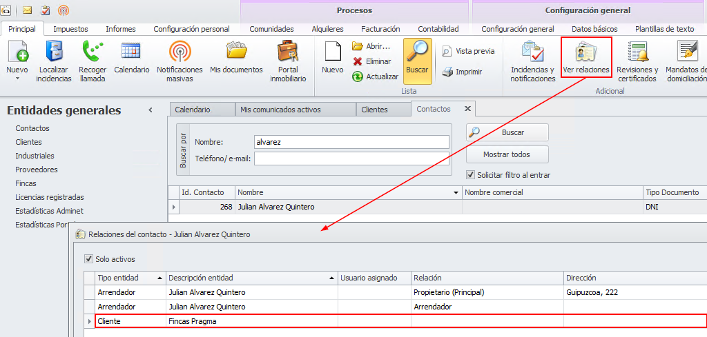The width and height of the screenshot is (707, 337).
Task: Open Configuración personal tab
Action: pyautogui.click(x=192, y=29)
